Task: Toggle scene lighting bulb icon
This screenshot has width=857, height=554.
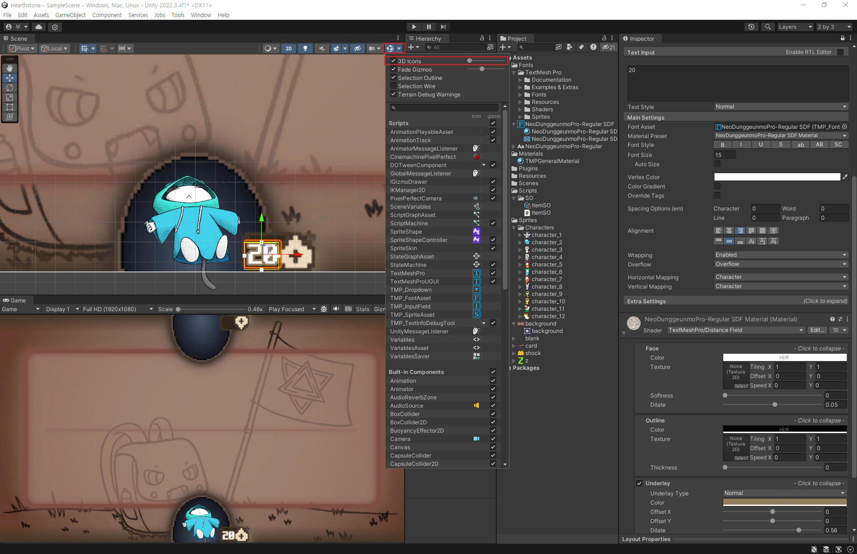Action: pyautogui.click(x=305, y=48)
